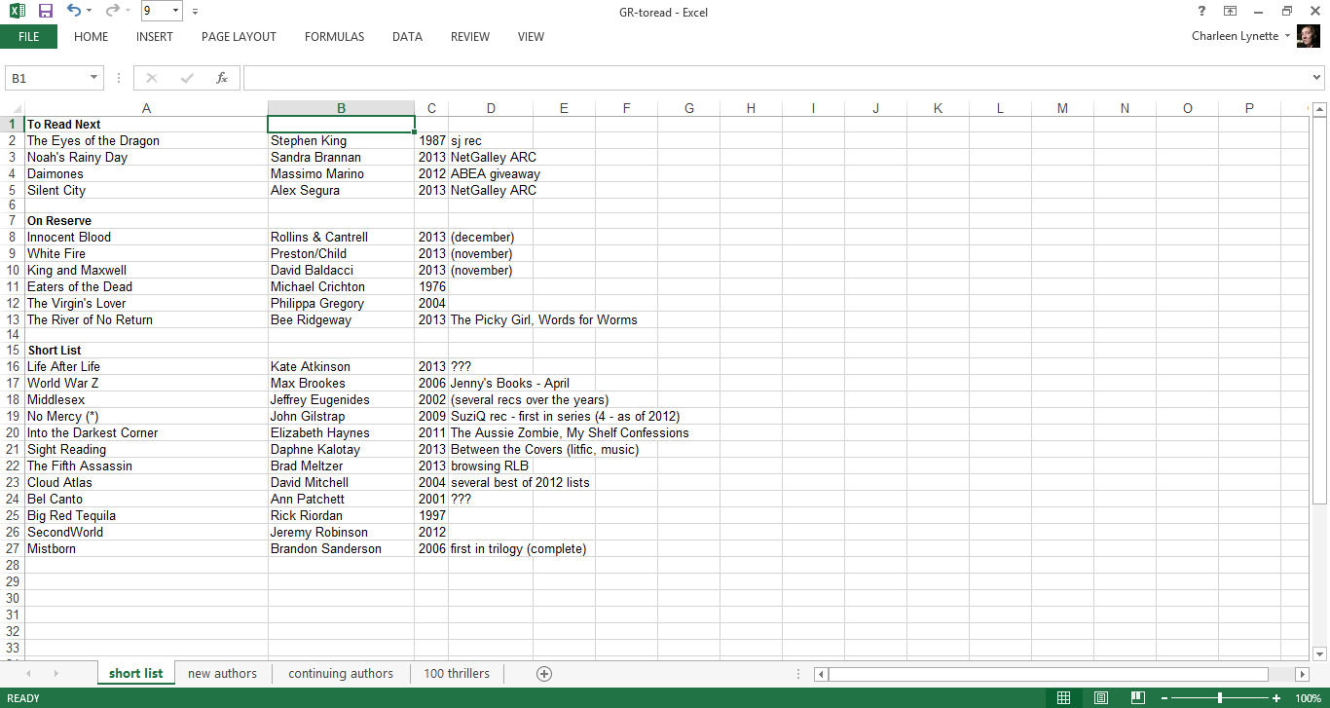Image resolution: width=1330 pixels, height=708 pixels.
Task: Select the 'On Reserve' heading cell
Action: pyautogui.click(x=146, y=221)
